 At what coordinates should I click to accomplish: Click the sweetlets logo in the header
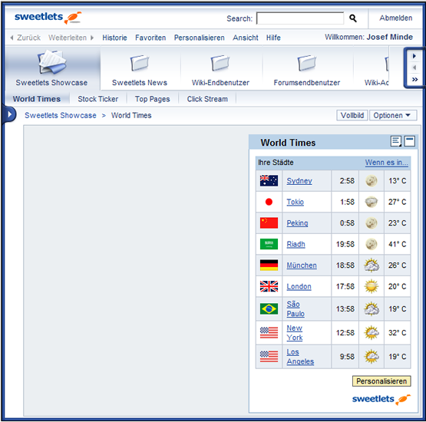point(48,18)
